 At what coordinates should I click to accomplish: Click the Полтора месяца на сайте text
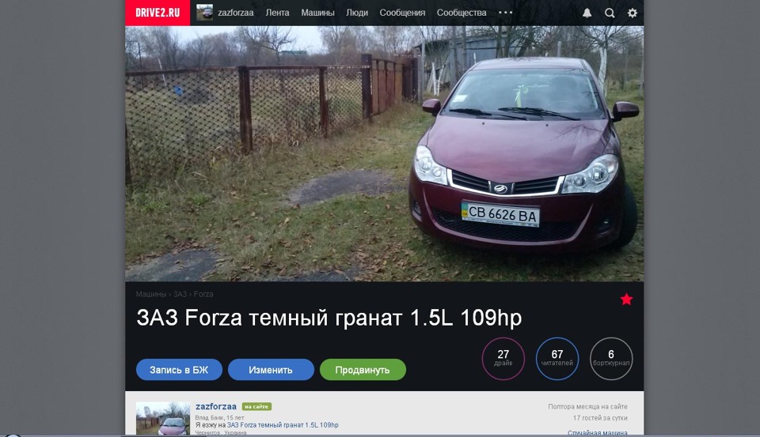(587, 406)
